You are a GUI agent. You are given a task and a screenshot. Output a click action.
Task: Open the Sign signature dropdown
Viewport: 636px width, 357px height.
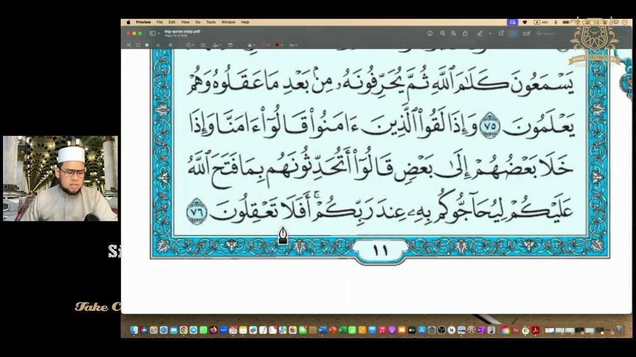pos(217,45)
